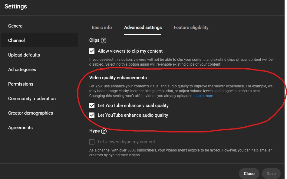Click the Settings dialog title
The height and width of the screenshot is (179, 287).
pos(16,6)
